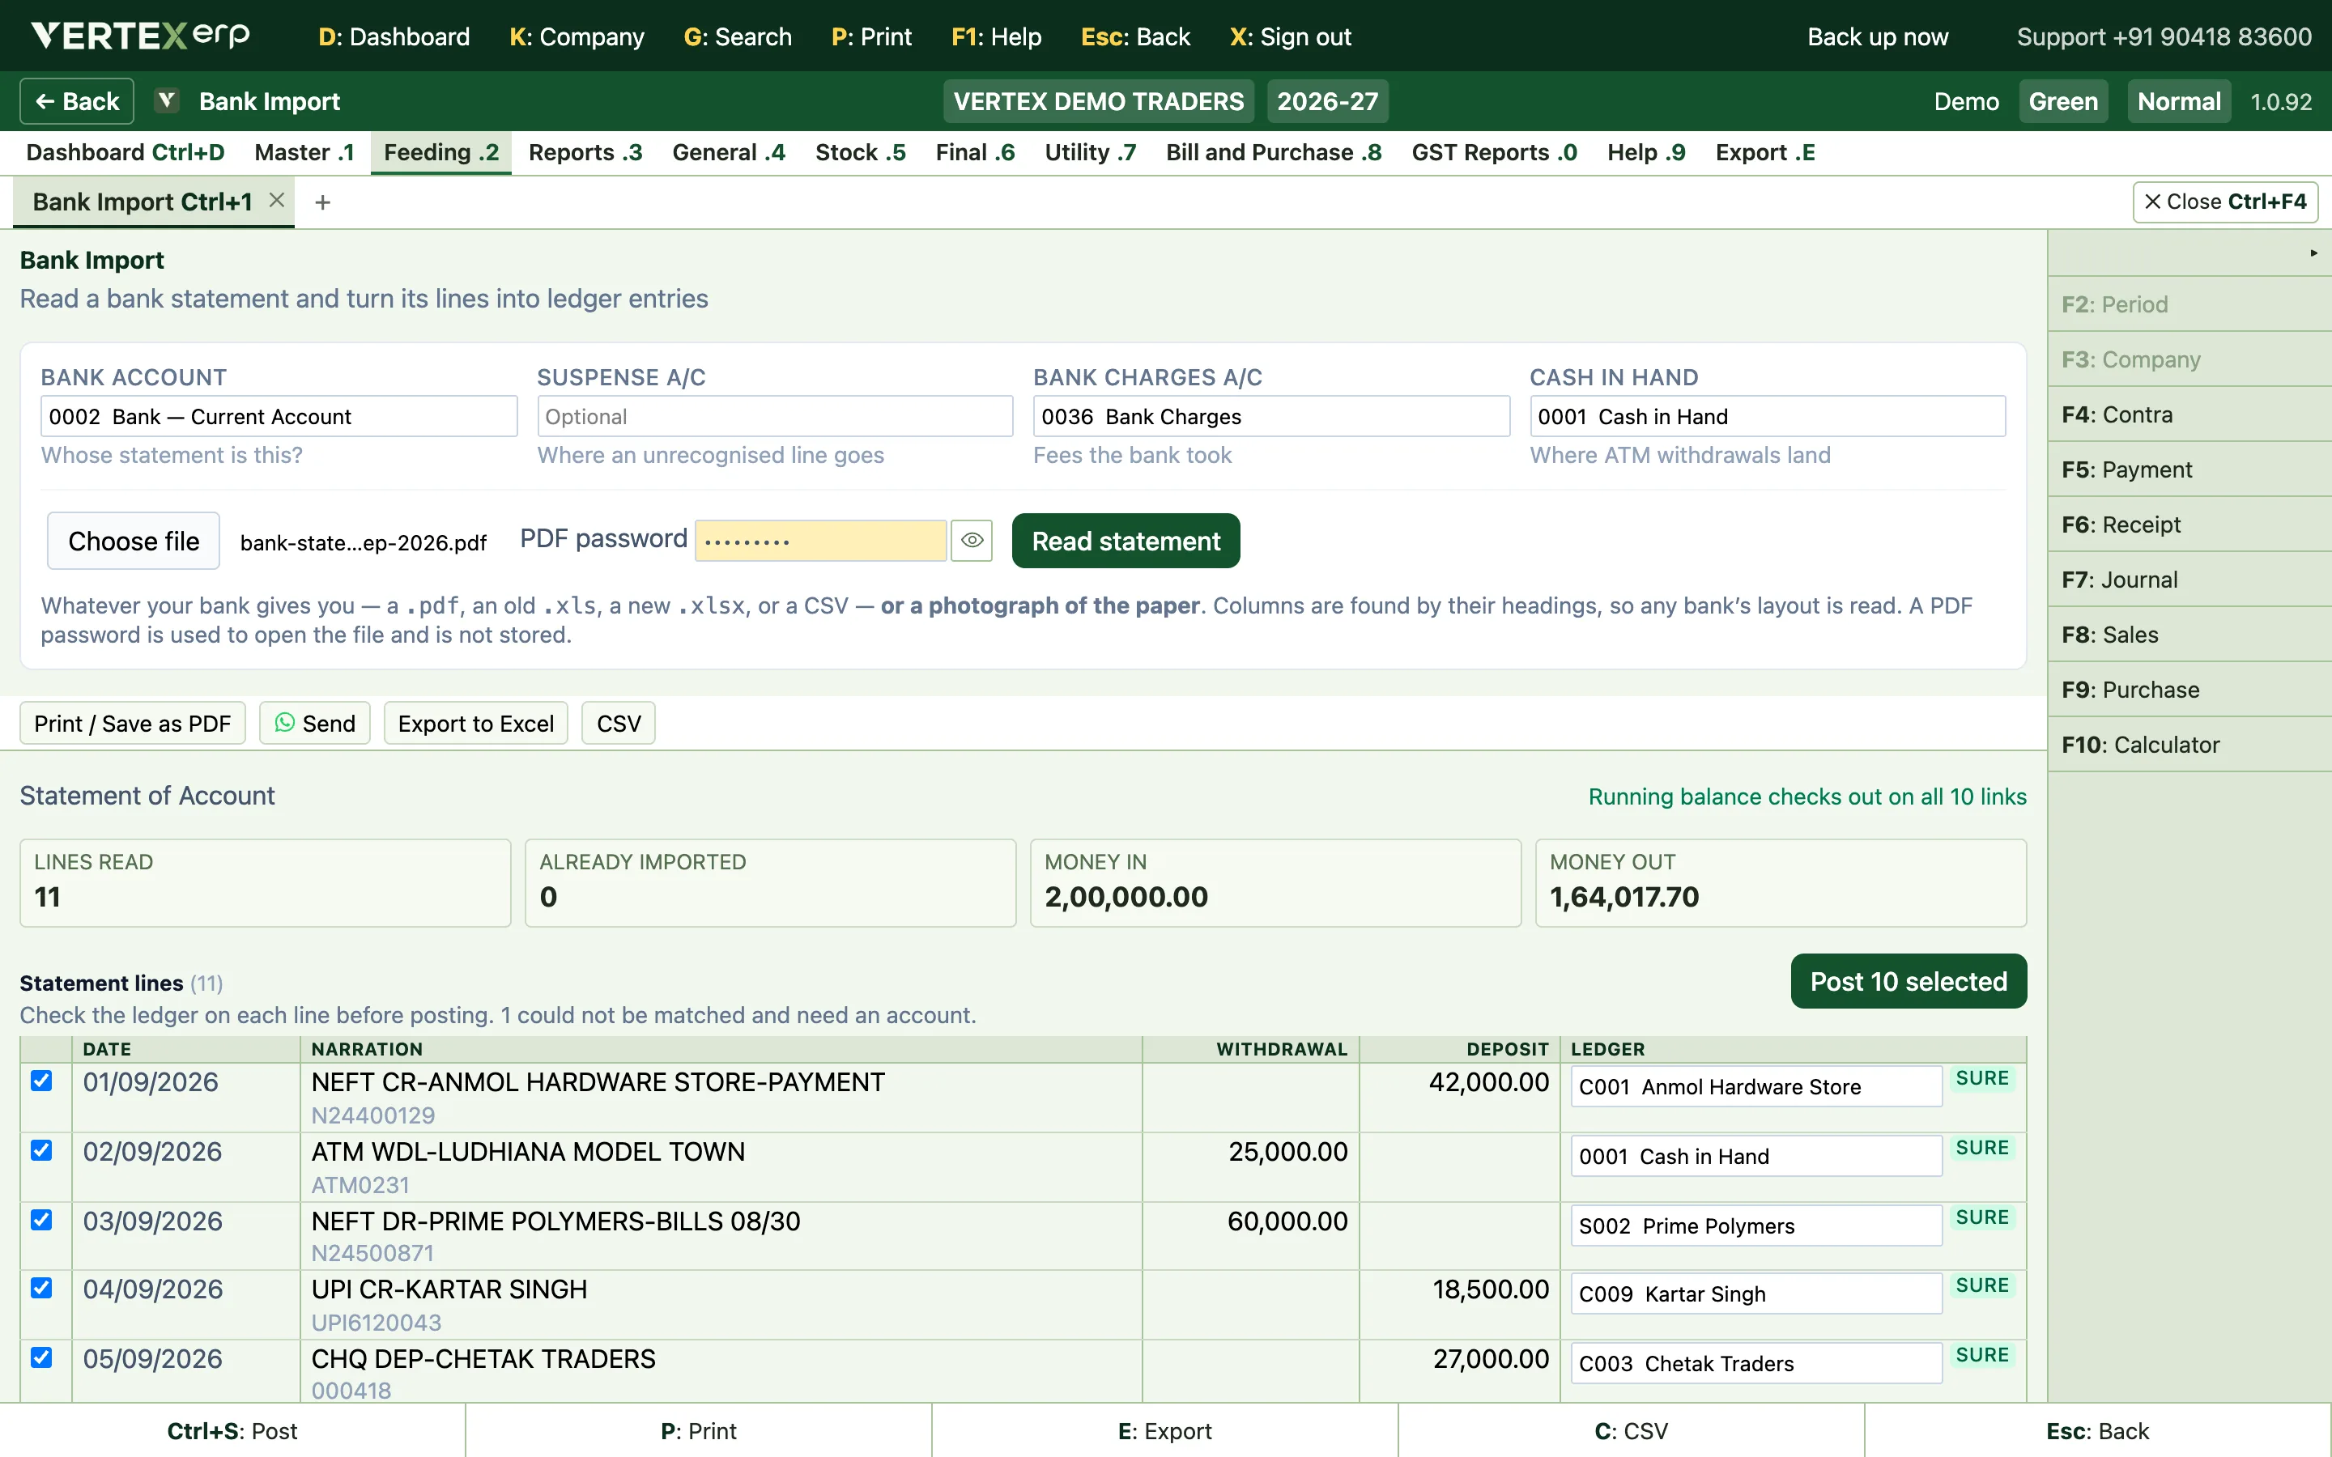2332x1457 pixels.
Task: Click the Close Ctrl+F4 button
Action: click(x=2225, y=202)
